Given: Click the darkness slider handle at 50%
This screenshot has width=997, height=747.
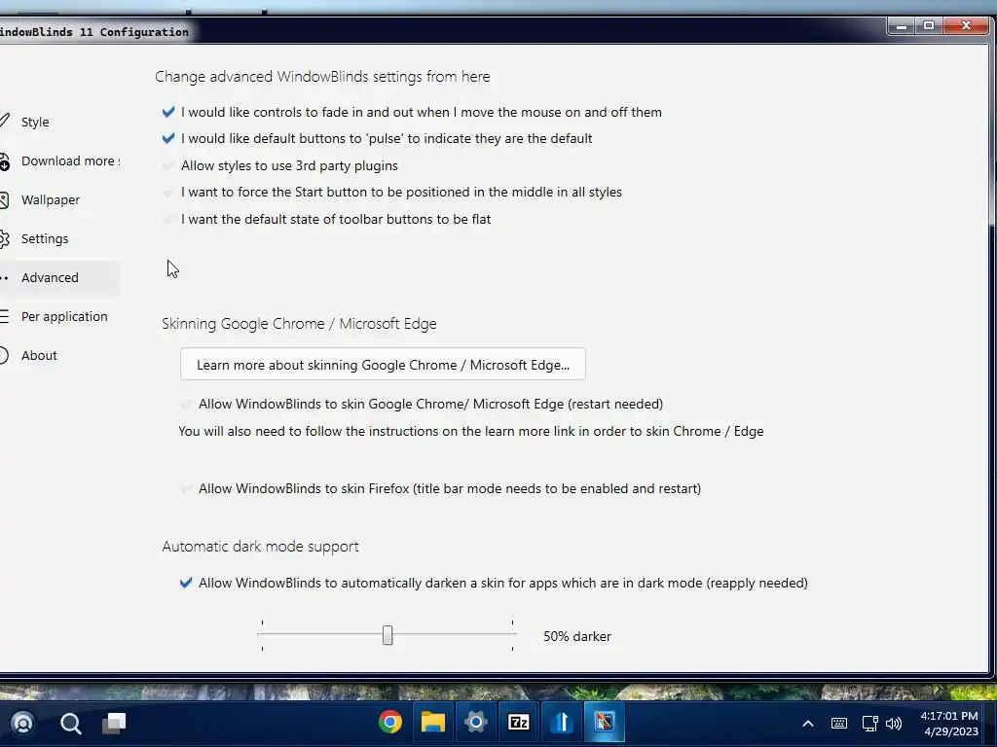Looking at the screenshot, I should 388,634.
